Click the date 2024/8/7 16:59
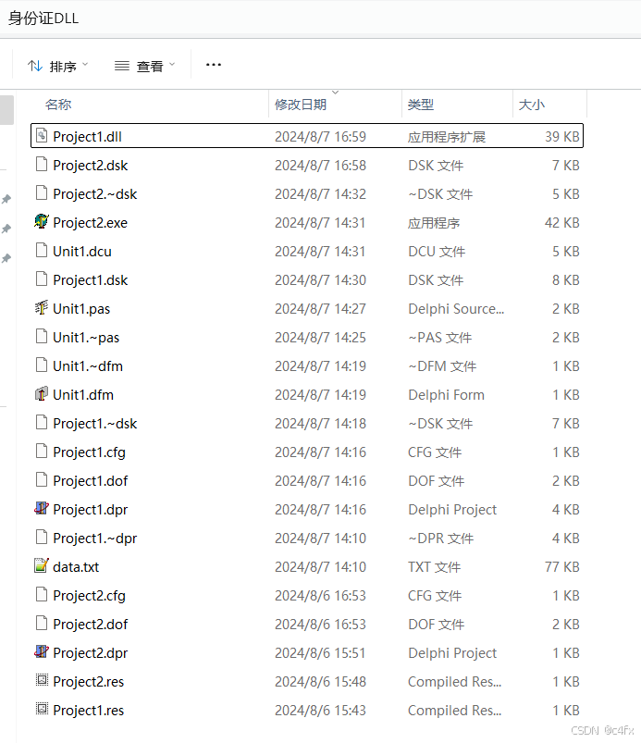641x743 pixels. click(320, 136)
